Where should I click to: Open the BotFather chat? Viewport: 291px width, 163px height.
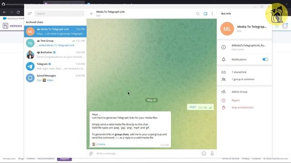[55, 55]
